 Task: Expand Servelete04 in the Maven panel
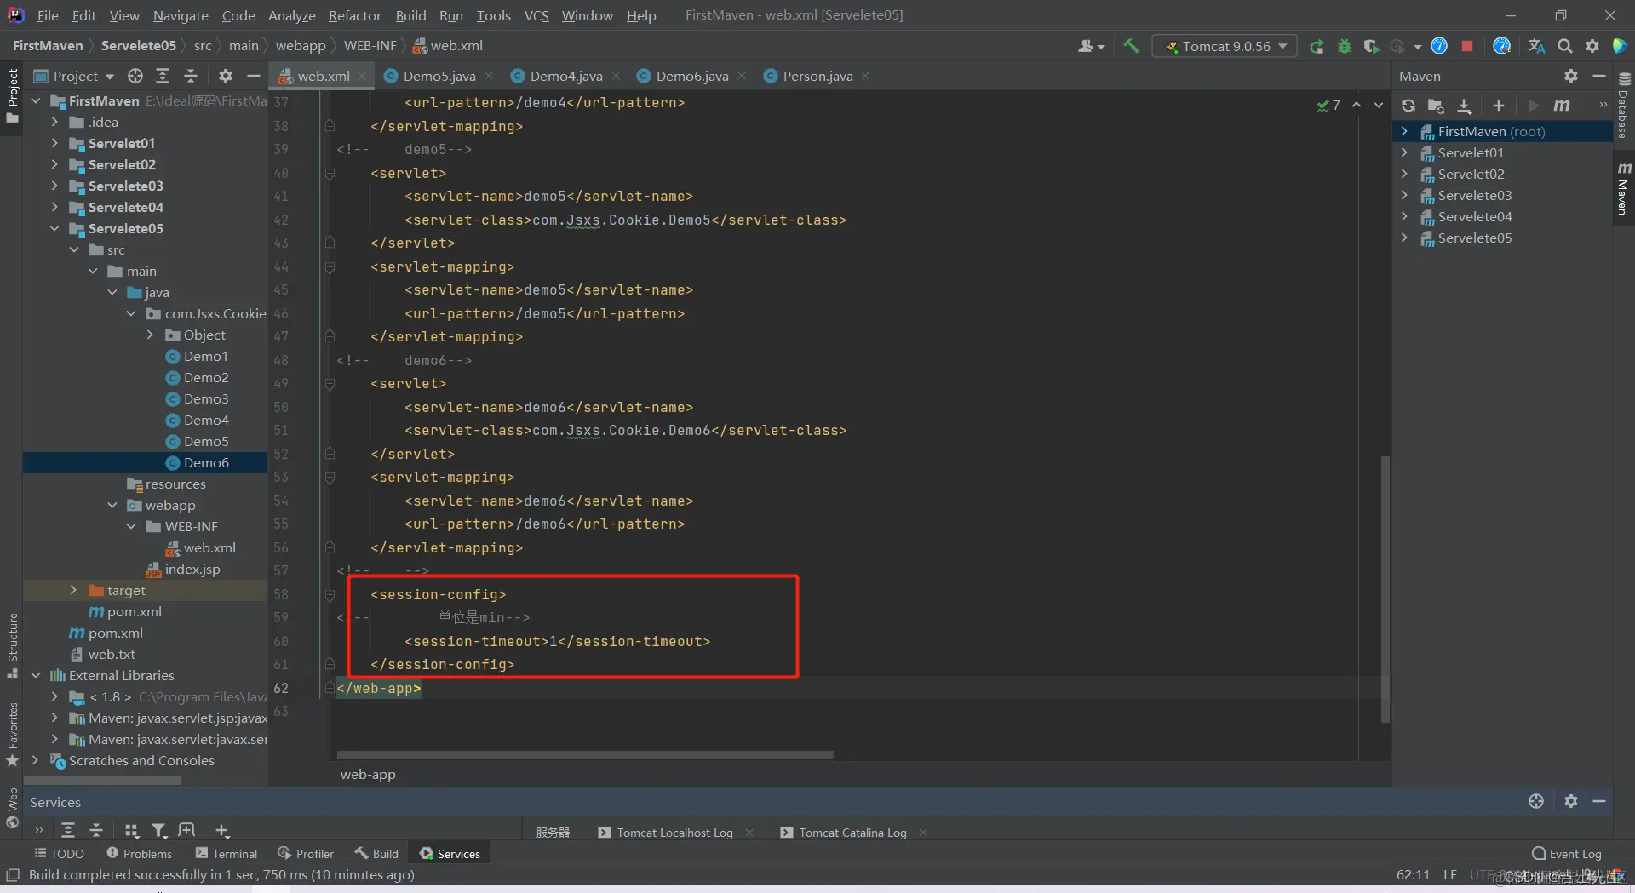(x=1404, y=216)
